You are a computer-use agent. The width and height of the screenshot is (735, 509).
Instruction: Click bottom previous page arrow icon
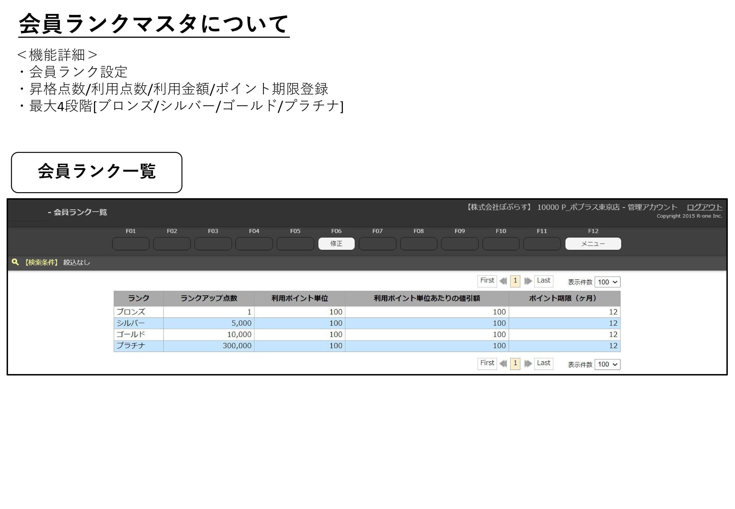503,364
